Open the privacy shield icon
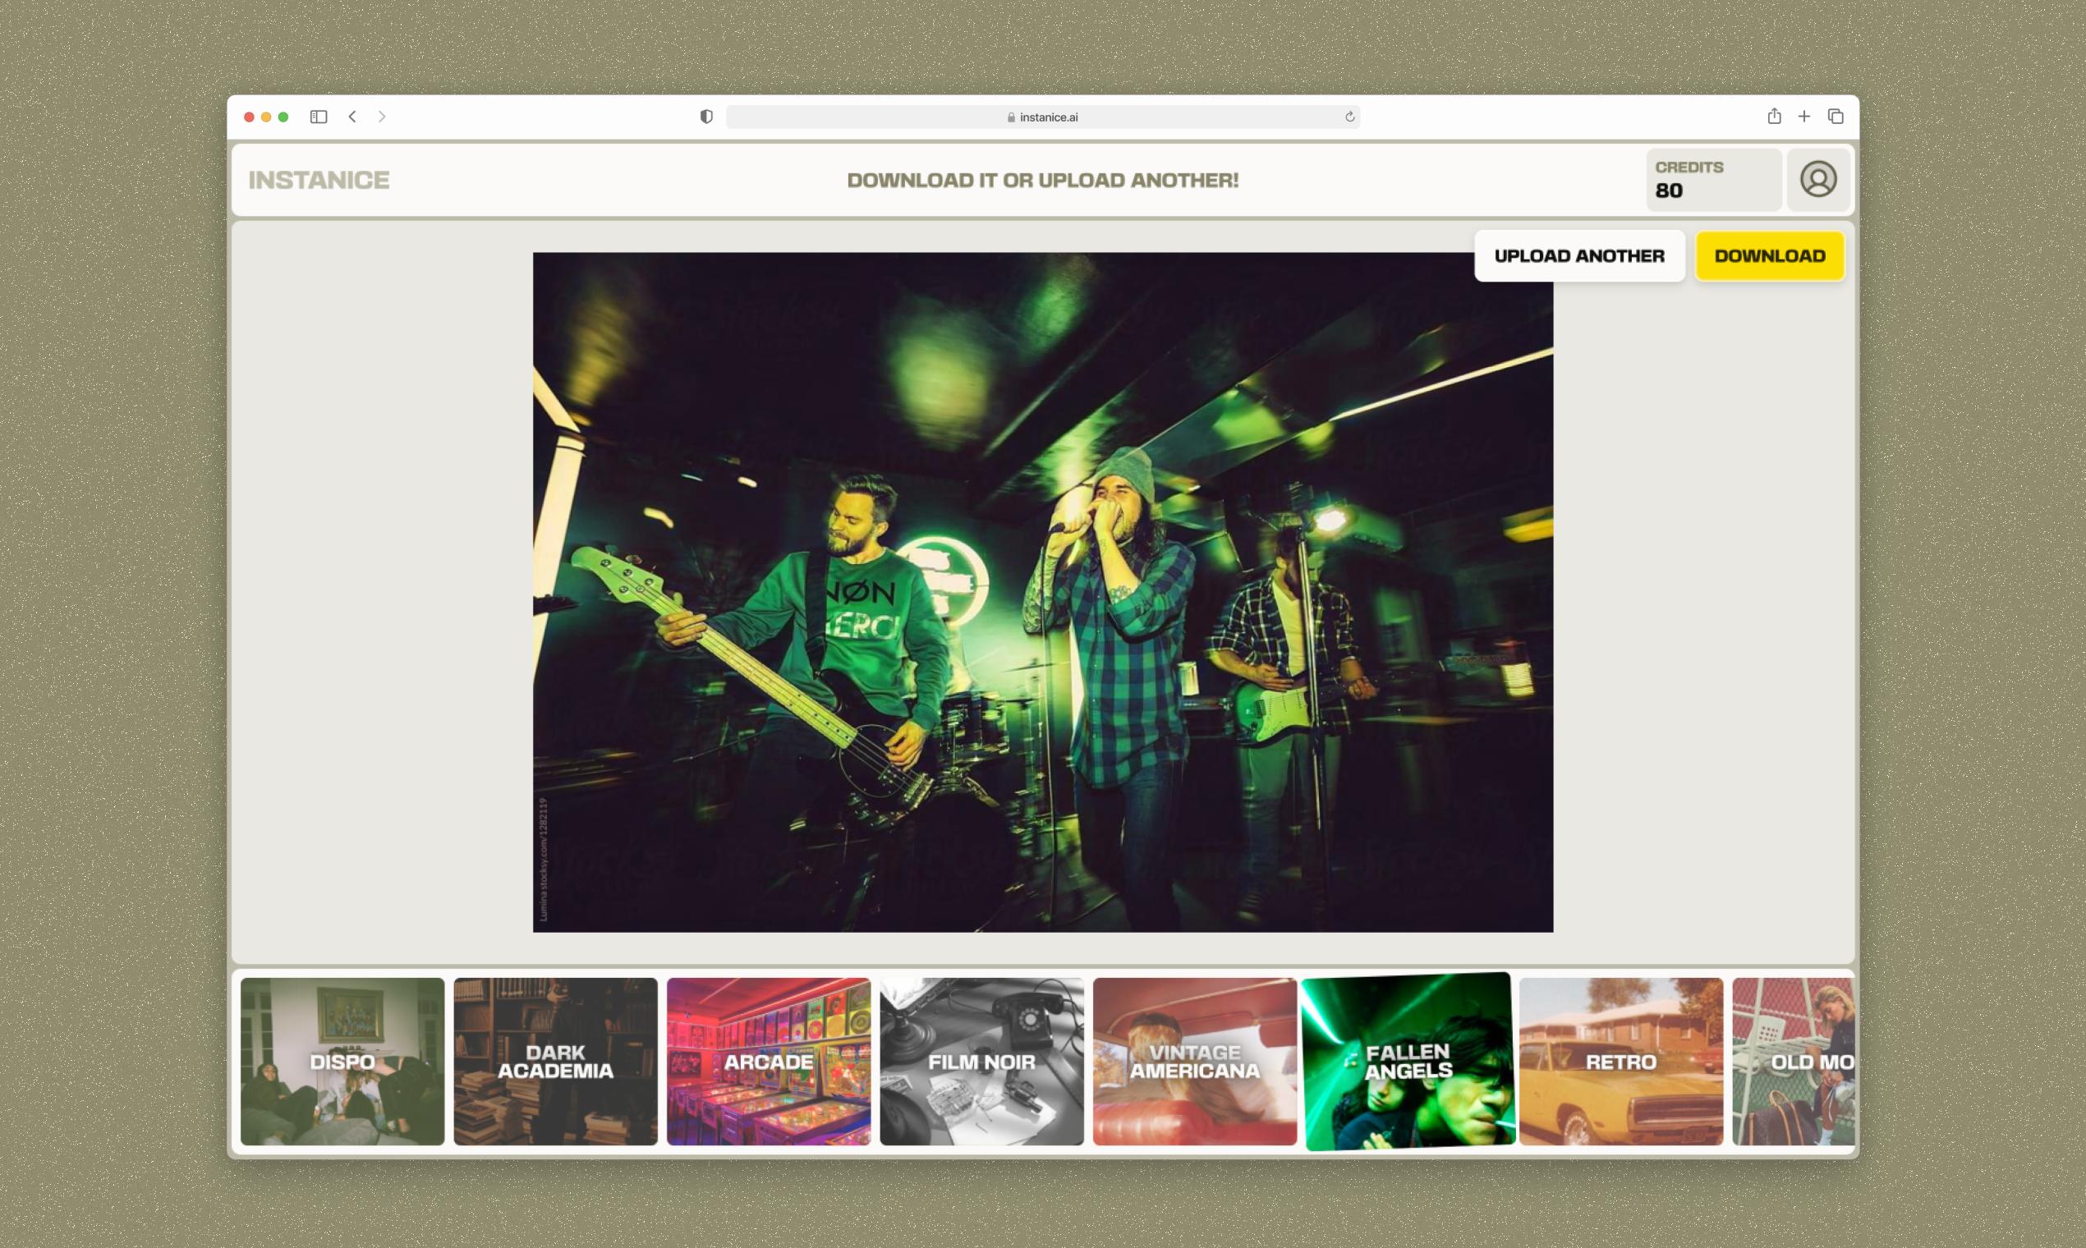 point(706,117)
